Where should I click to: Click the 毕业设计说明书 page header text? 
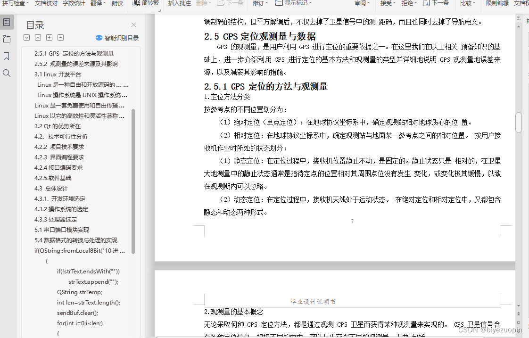point(313,302)
